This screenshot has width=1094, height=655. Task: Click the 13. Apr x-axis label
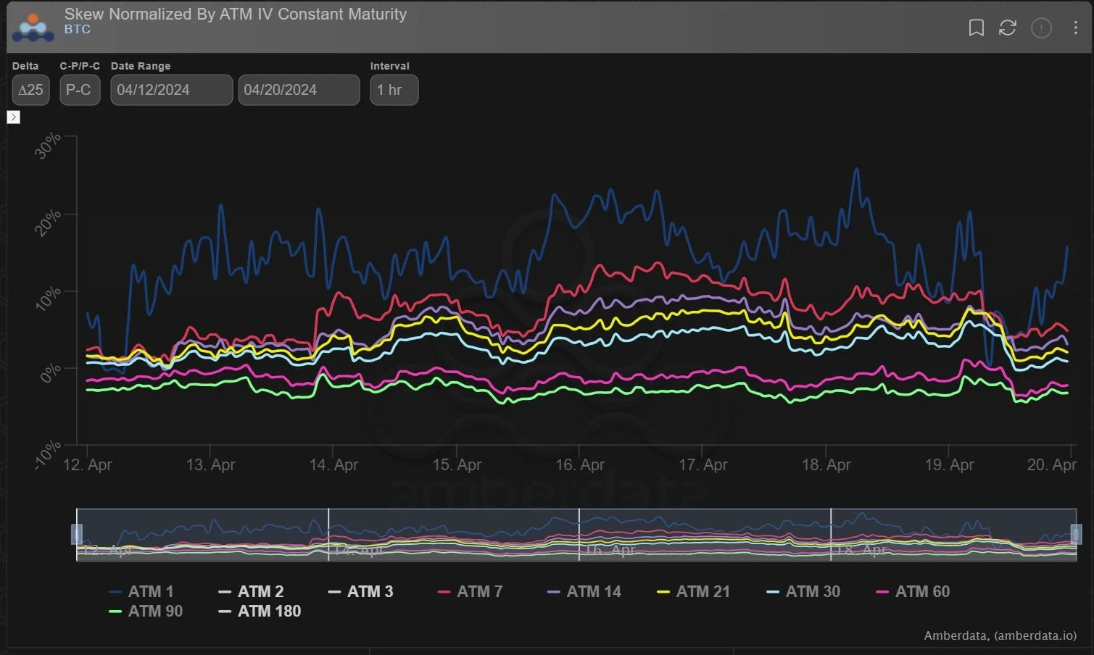(x=210, y=464)
